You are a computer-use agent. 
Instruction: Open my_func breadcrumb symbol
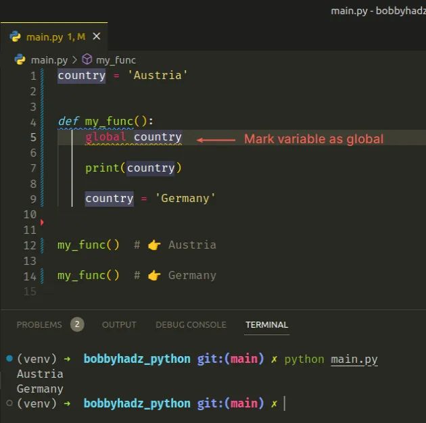(x=116, y=60)
